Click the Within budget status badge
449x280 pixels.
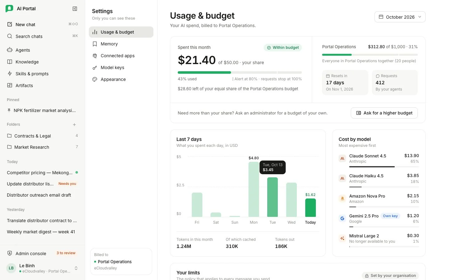283,48
